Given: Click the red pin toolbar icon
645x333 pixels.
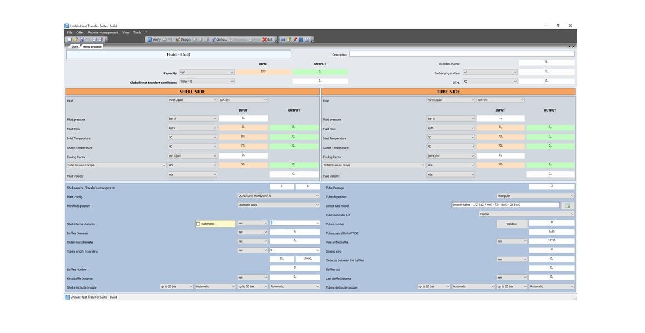Looking at the screenshot, I should (295, 39).
